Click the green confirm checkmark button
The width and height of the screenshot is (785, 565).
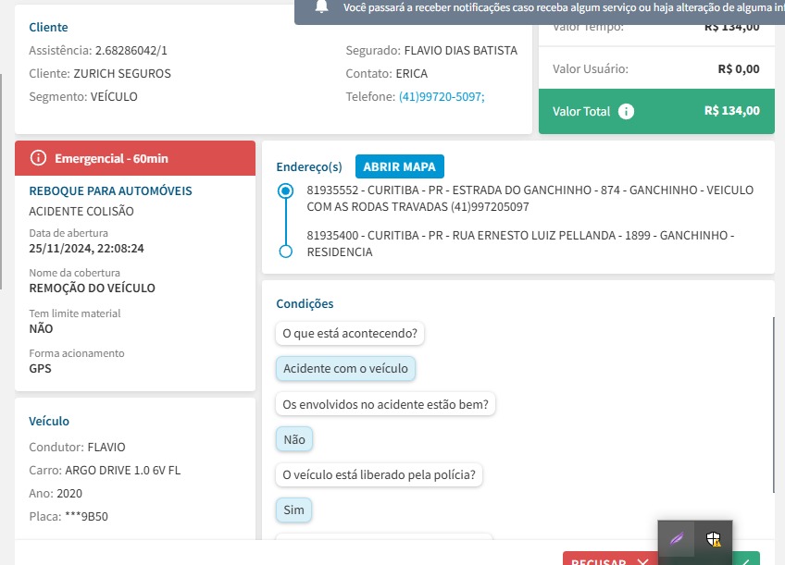[746, 559]
